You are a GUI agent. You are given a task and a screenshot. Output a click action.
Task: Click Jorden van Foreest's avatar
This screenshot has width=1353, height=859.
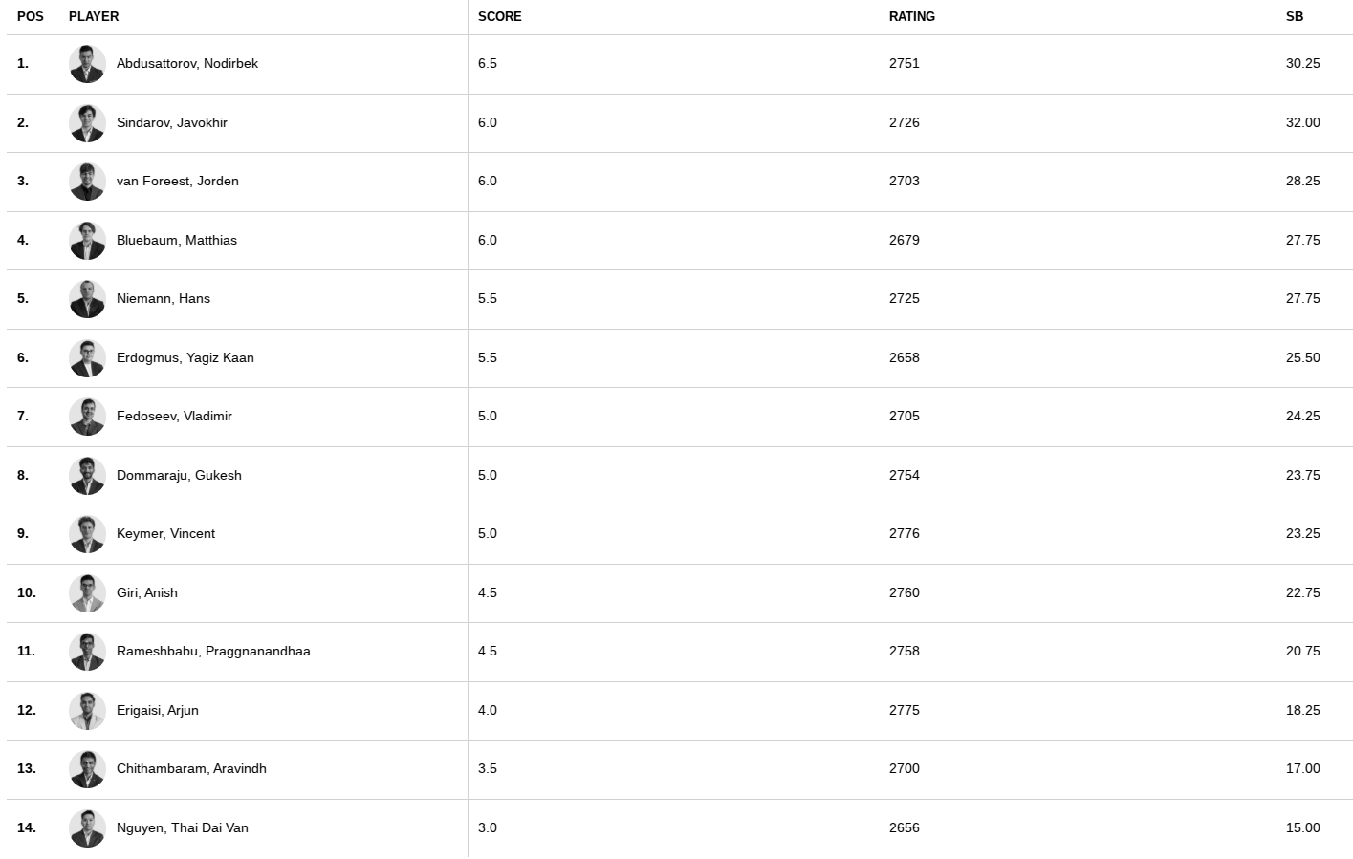[87, 182]
